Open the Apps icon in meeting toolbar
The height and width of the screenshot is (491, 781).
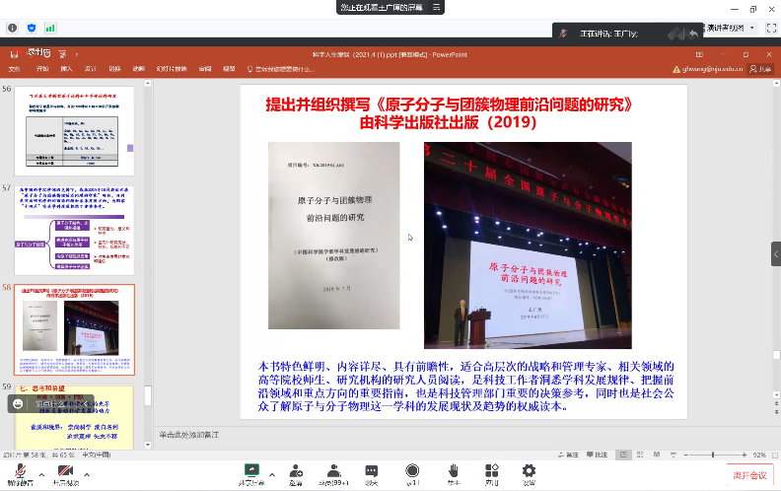click(491, 472)
